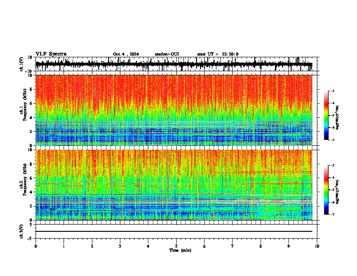
Task: Click the "ch.3(V)" axis label
Action: [x=21, y=231]
